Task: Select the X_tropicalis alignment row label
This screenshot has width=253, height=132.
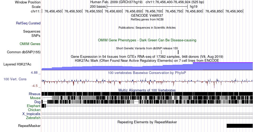Action: (x=31, y=114)
